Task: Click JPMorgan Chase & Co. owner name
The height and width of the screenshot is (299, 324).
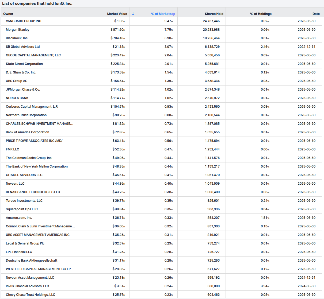Action: (23, 90)
